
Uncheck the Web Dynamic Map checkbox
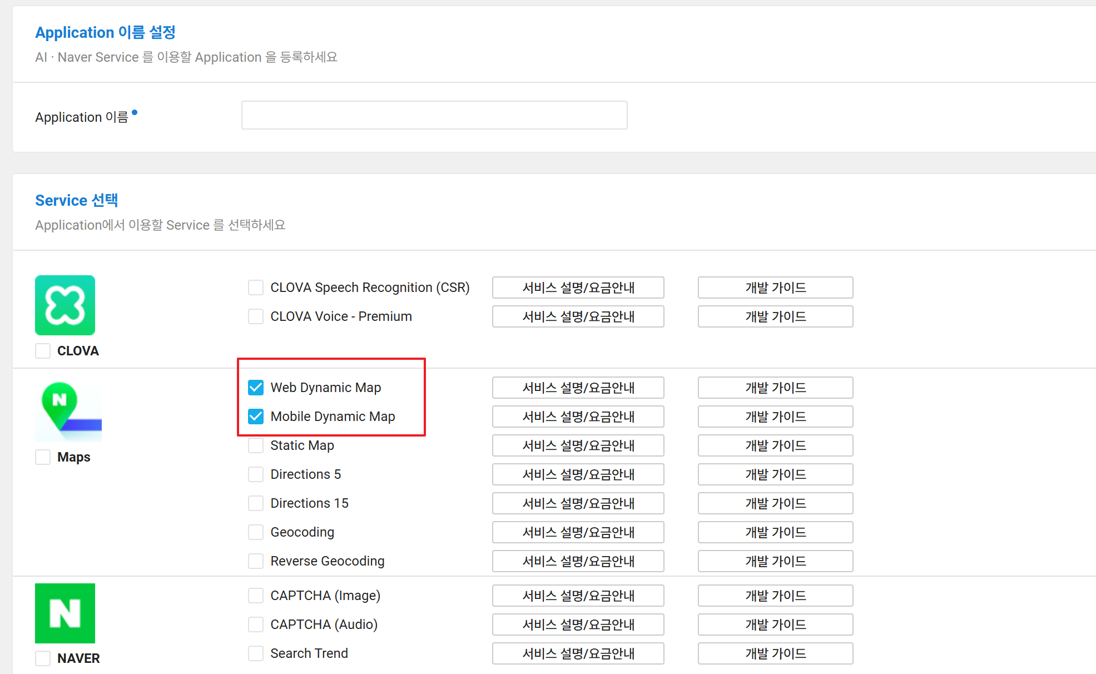click(x=256, y=388)
